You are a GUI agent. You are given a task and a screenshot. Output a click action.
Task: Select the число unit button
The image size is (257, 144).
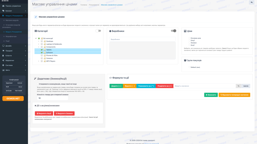tap(246, 86)
